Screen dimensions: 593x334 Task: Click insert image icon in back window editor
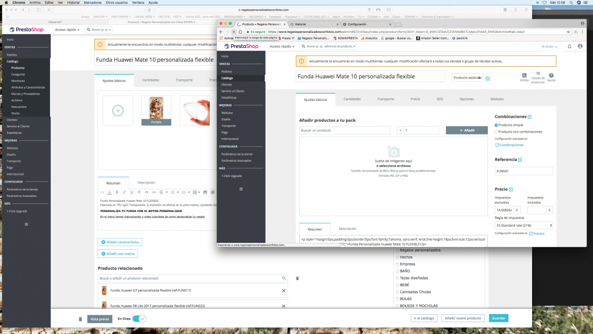pyautogui.click(x=205, y=193)
